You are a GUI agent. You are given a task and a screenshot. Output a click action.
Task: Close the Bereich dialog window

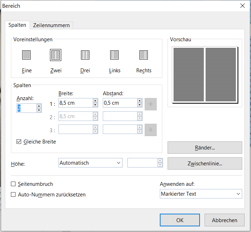243,6
